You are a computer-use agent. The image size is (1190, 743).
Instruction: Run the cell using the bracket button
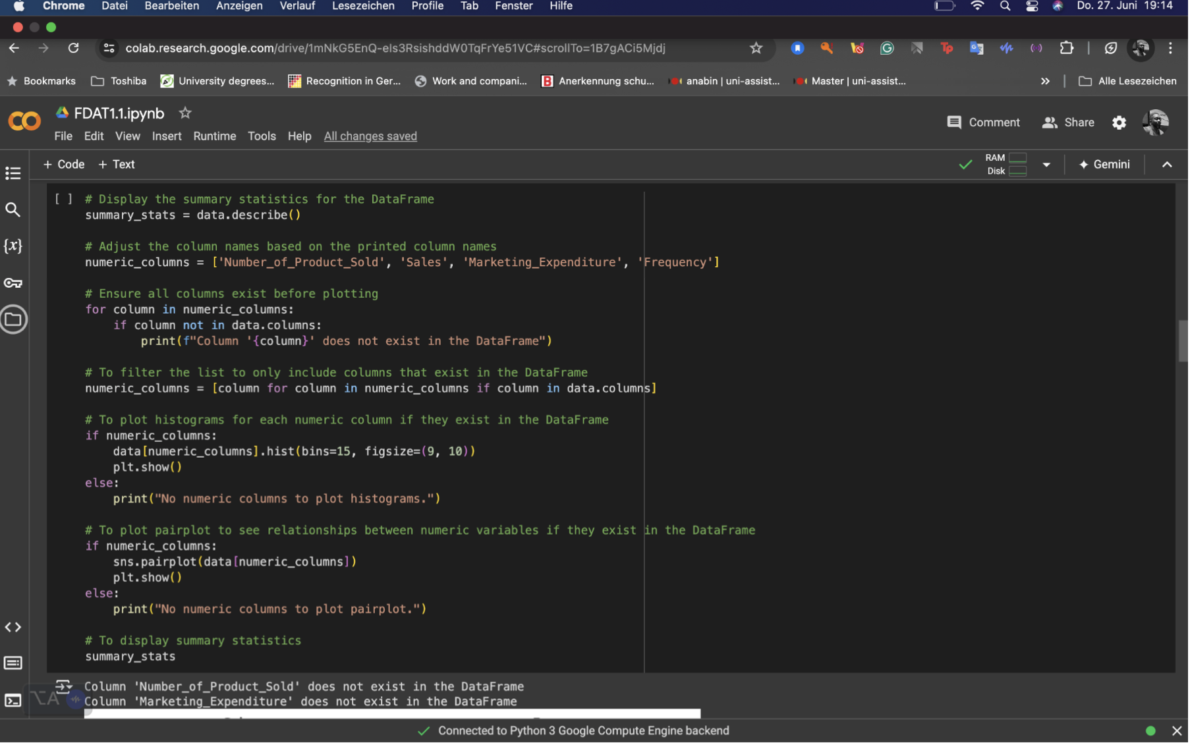(x=64, y=199)
